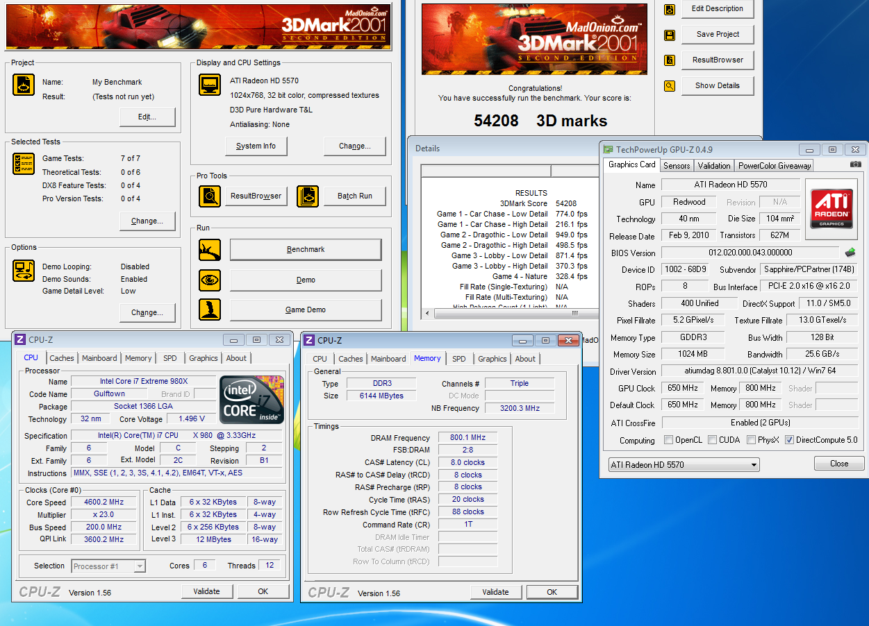Click the Game Demo button

pos(306,310)
